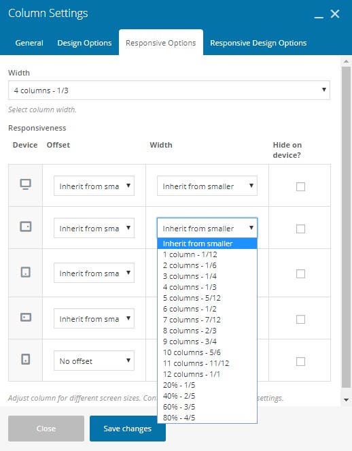Click the vertical scrollbar track
Image resolution: width=352 pixels, height=451 pixels.
coord(346,227)
